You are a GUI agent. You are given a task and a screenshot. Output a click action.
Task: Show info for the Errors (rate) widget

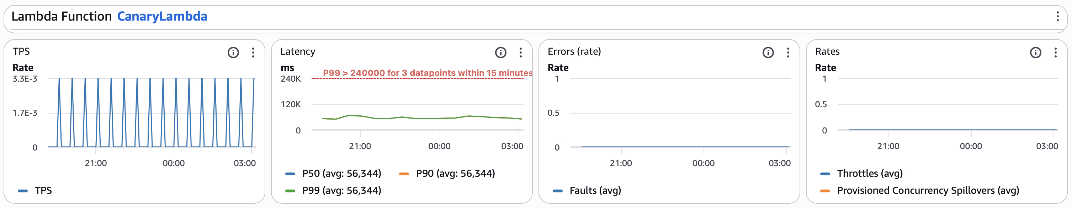pos(768,52)
